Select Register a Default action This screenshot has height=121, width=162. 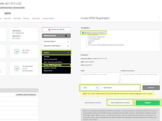click(x=50, y=68)
